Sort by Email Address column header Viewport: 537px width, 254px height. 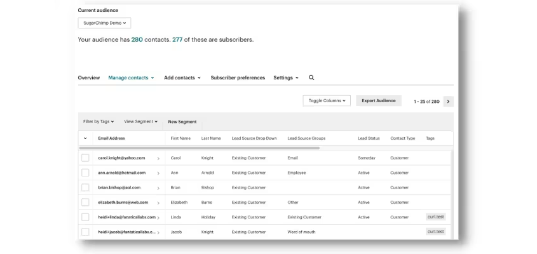pyautogui.click(x=111, y=138)
